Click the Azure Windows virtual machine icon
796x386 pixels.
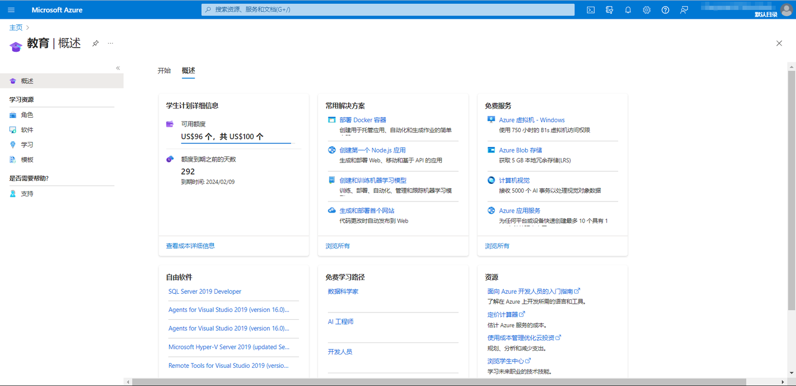pos(491,119)
